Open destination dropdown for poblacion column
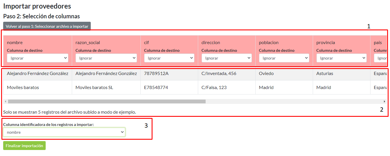The width and height of the screenshot is (390, 156). [x=284, y=58]
